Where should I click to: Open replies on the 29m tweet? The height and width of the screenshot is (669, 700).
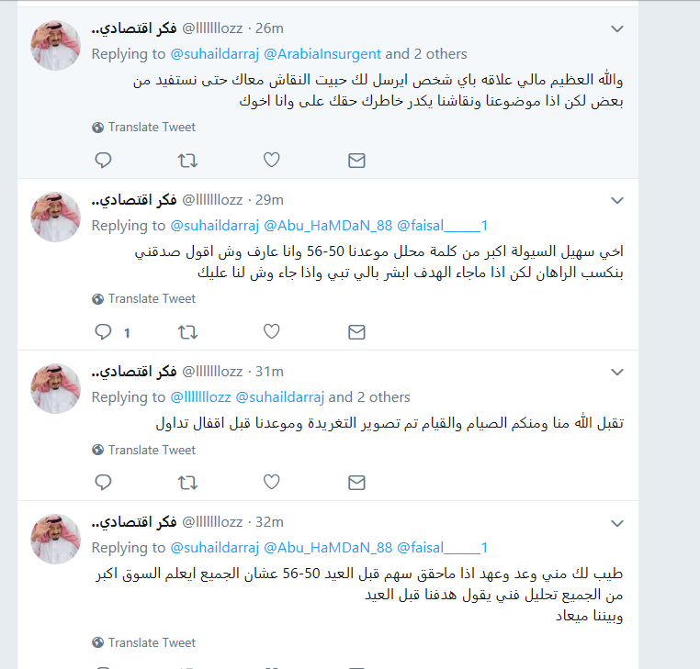click(103, 332)
